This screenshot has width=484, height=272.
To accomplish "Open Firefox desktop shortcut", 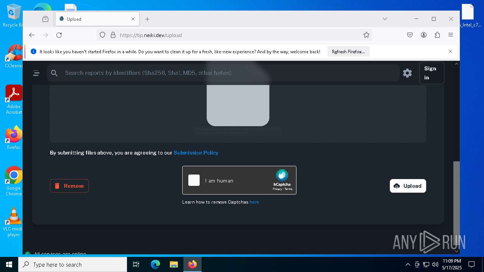I will pyautogui.click(x=14, y=138).
